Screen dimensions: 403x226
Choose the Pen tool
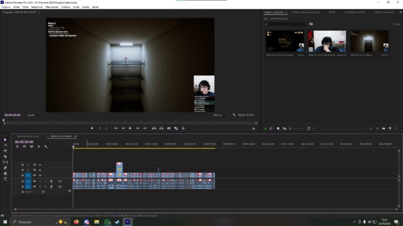[6, 167]
